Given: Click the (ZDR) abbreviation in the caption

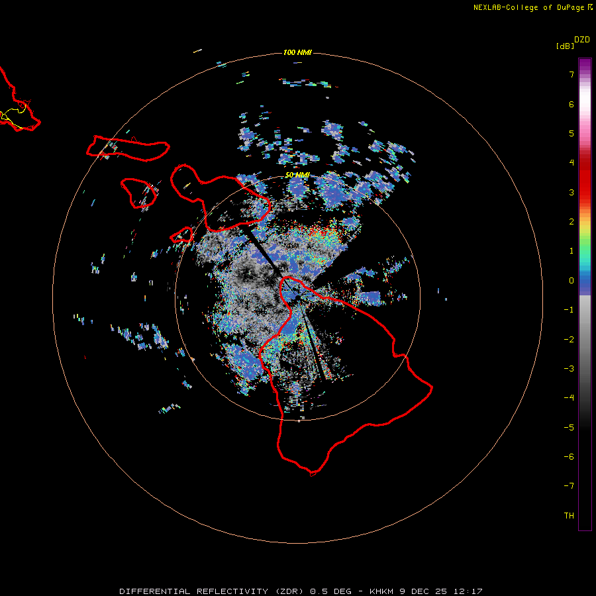Looking at the screenshot, I should click(x=289, y=591).
